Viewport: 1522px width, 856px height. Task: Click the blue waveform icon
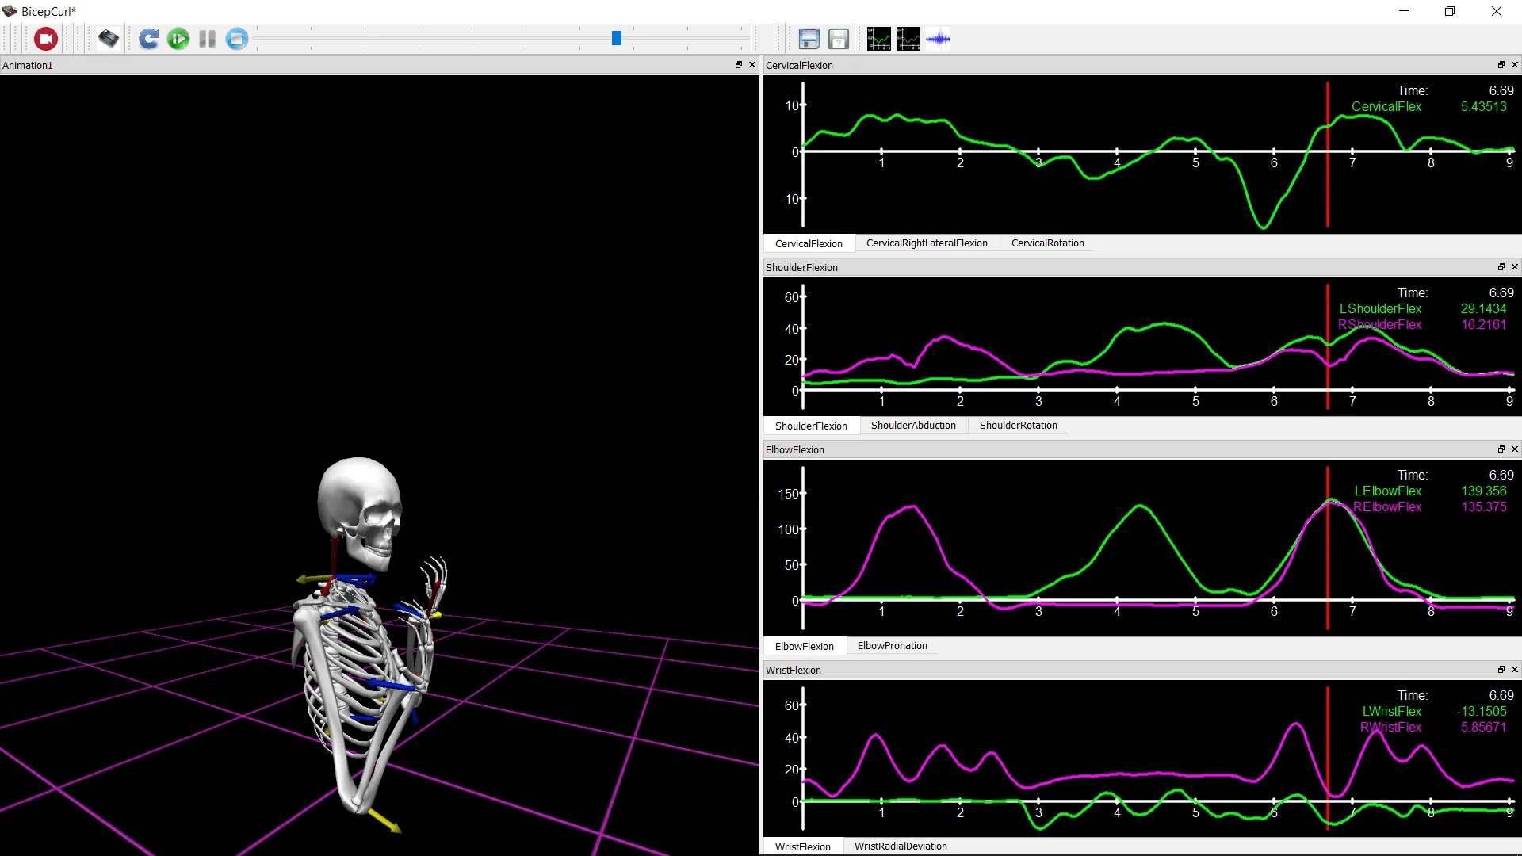938,39
